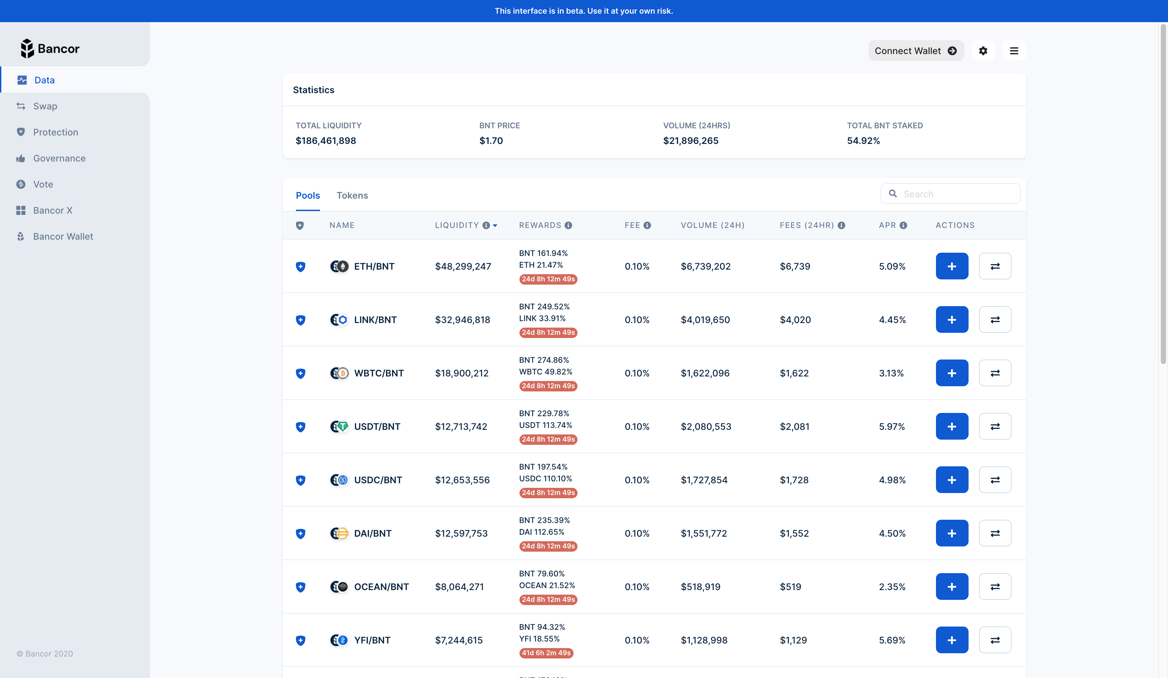The height and width of the screenshot is (678, 1168).
Task: Open the settings gear icon
Action: (983, 50)
